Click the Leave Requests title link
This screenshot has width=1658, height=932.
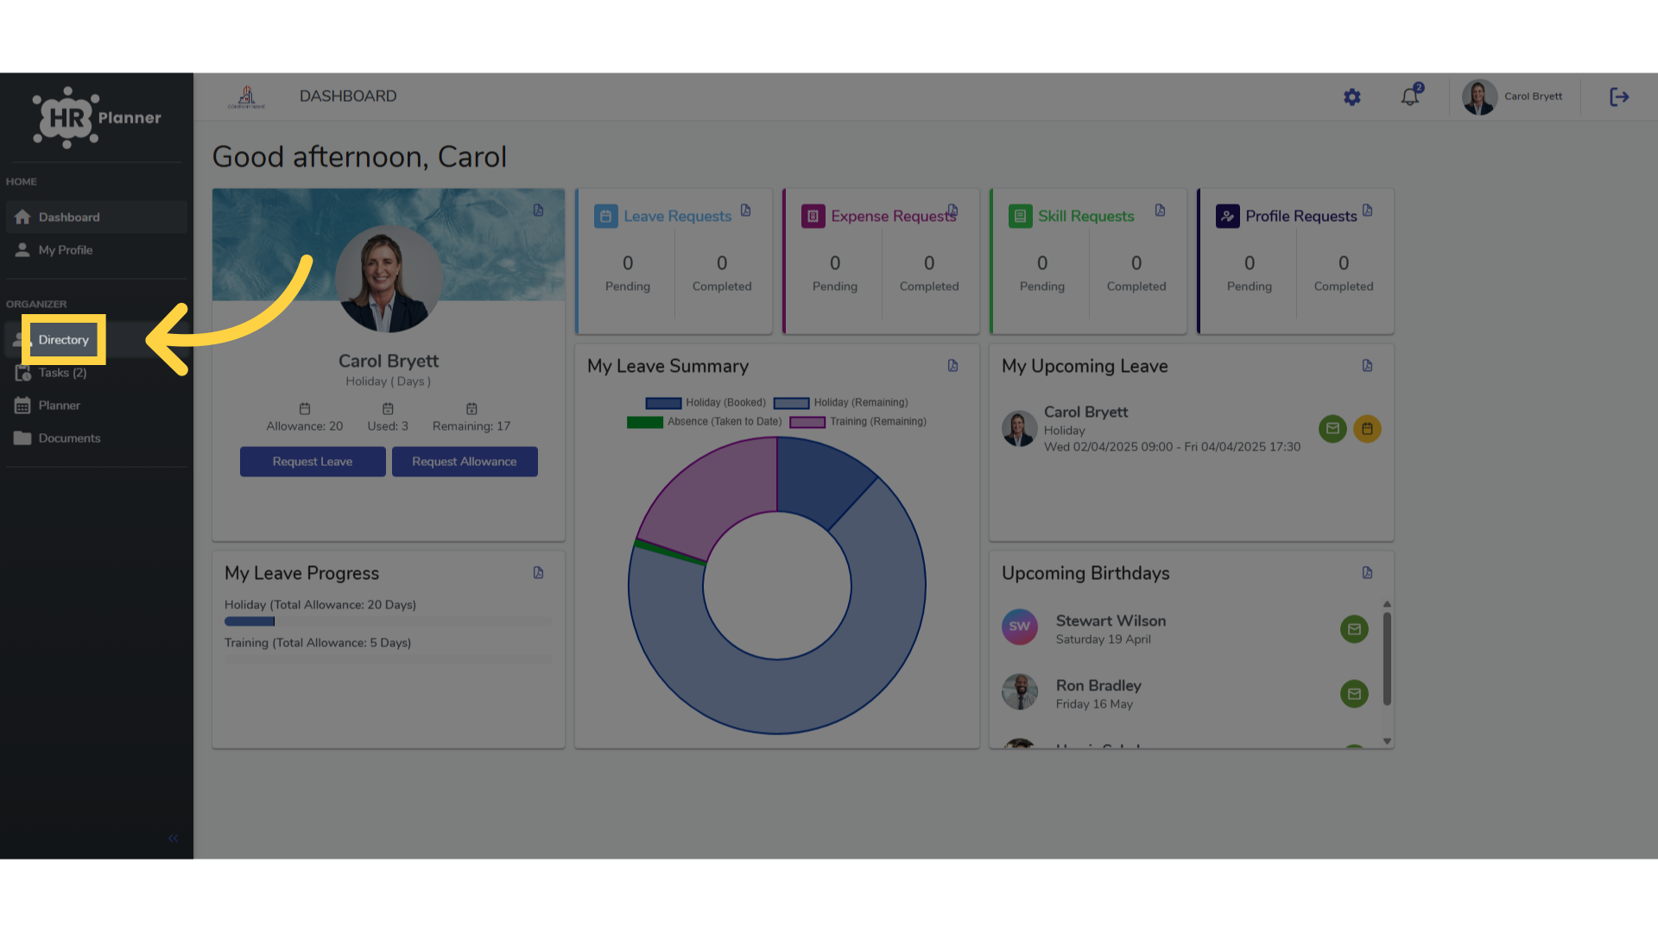coord(678,217)
